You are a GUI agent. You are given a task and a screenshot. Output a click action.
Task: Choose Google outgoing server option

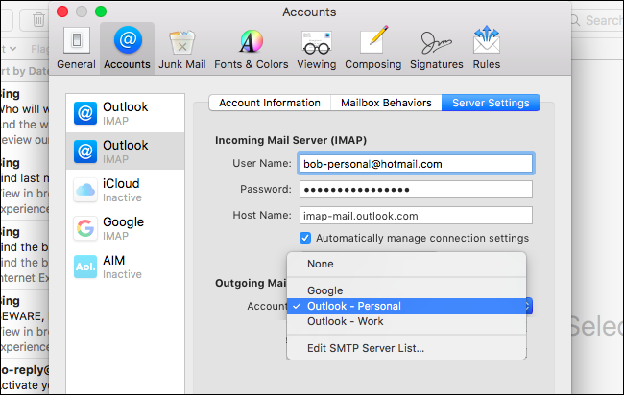[406, 290]
